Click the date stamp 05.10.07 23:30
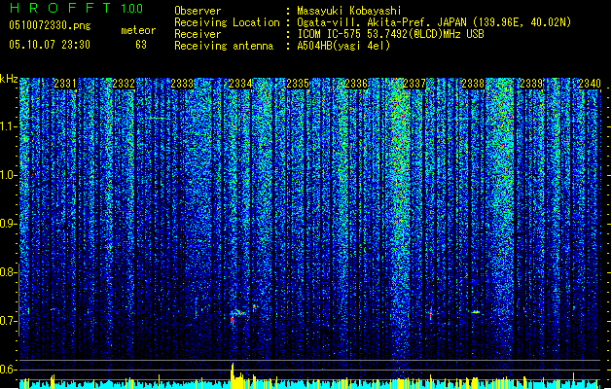612x389 pixels. tap(50, 45)
